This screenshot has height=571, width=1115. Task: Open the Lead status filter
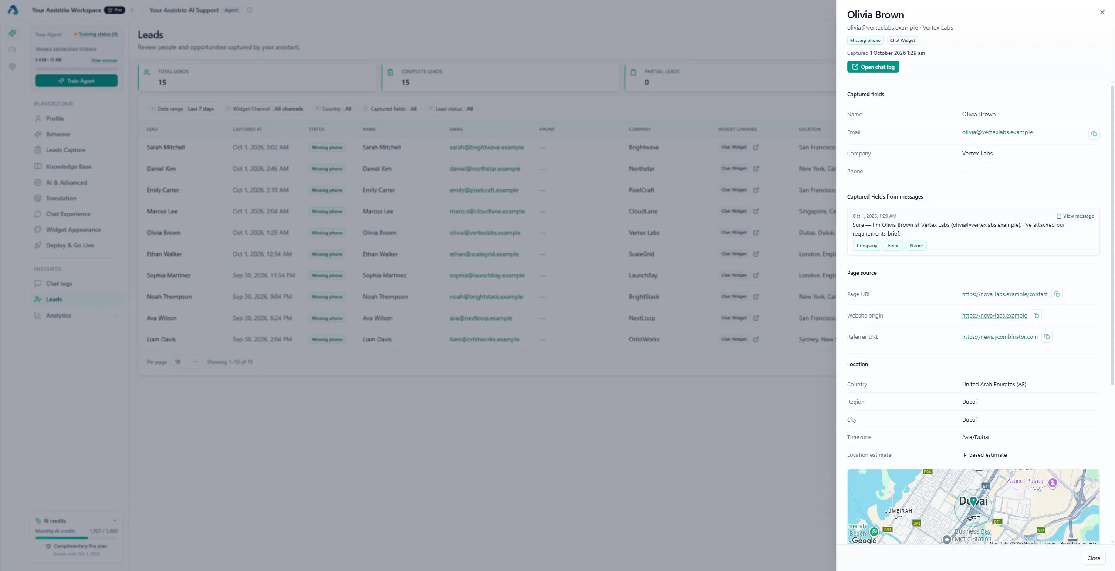coord(451,109)
